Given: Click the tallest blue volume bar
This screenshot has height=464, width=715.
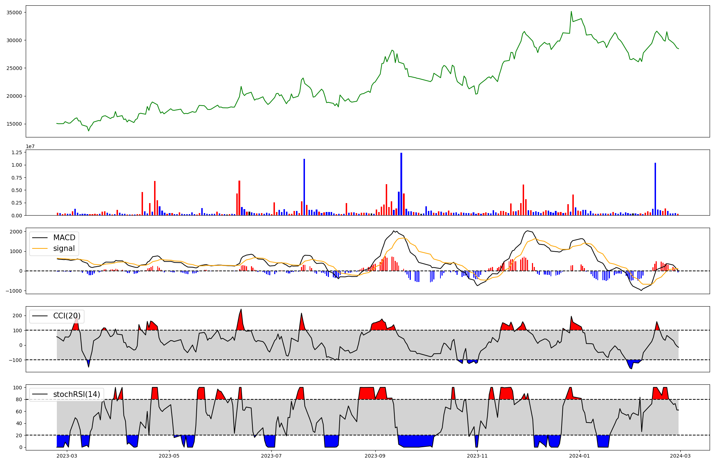Looking at the screenshot, I should (401, 184).
